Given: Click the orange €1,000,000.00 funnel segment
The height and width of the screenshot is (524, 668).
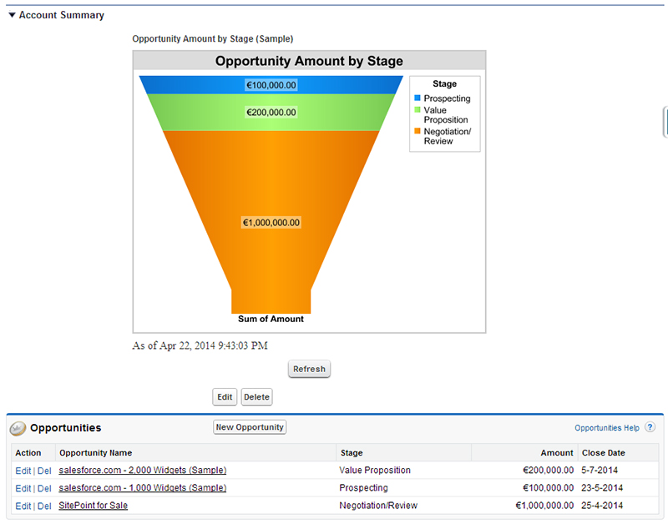Looking at the screenshot, I should coord(271,192).
